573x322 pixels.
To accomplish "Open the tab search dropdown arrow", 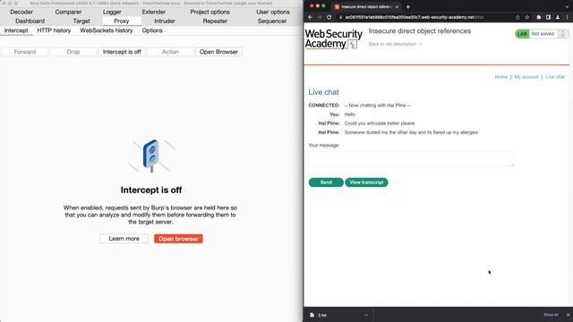I will (567, 7).
